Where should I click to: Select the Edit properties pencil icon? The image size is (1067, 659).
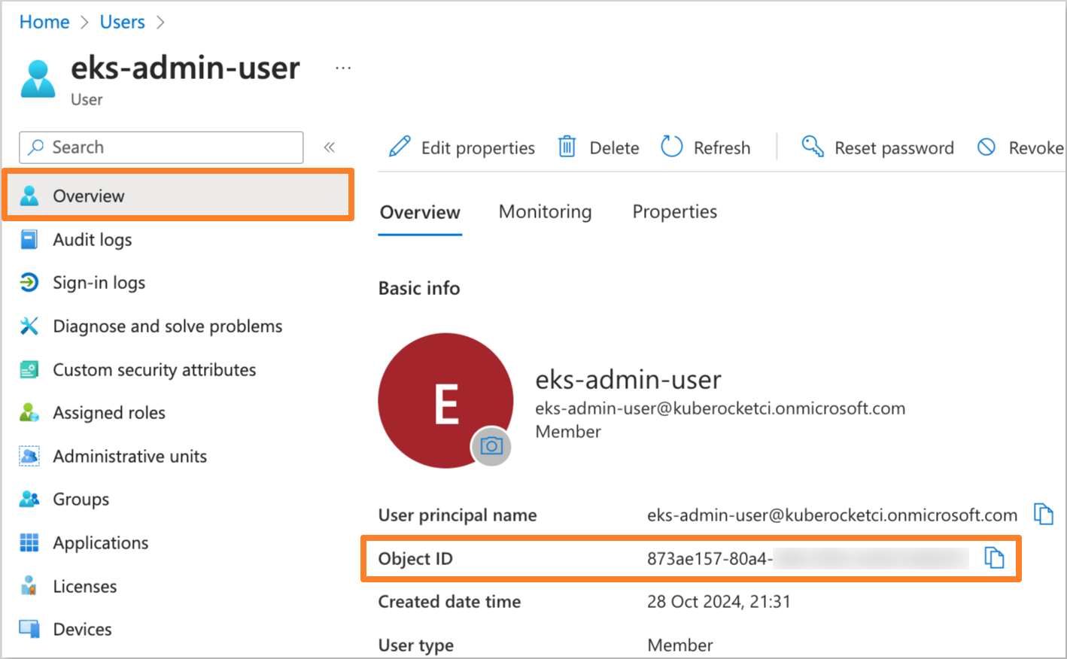pyautogui.click(x=400, y=147)
